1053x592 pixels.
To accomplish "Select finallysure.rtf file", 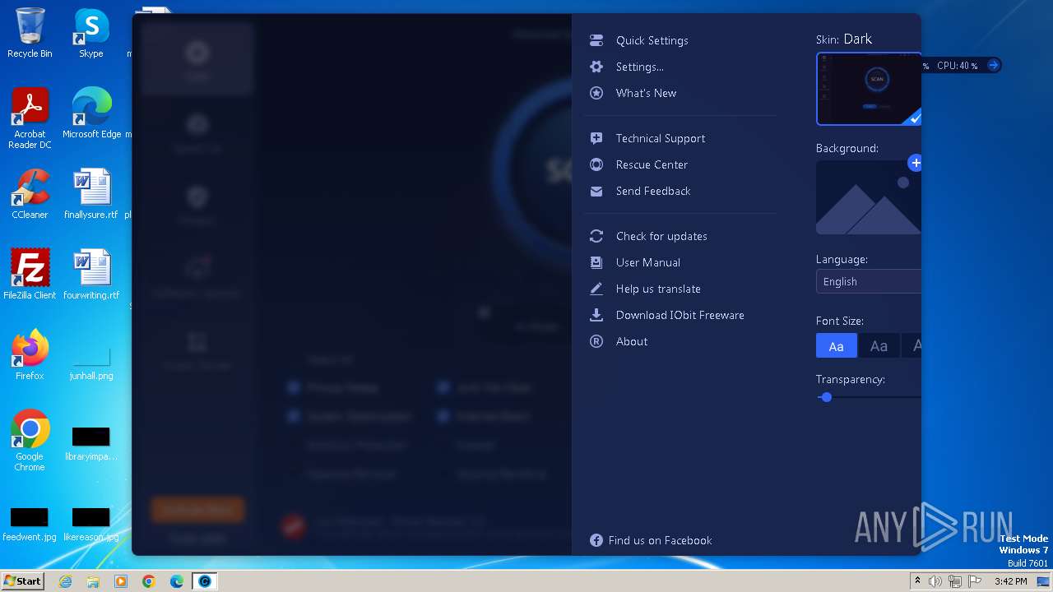I will point(91,194).
